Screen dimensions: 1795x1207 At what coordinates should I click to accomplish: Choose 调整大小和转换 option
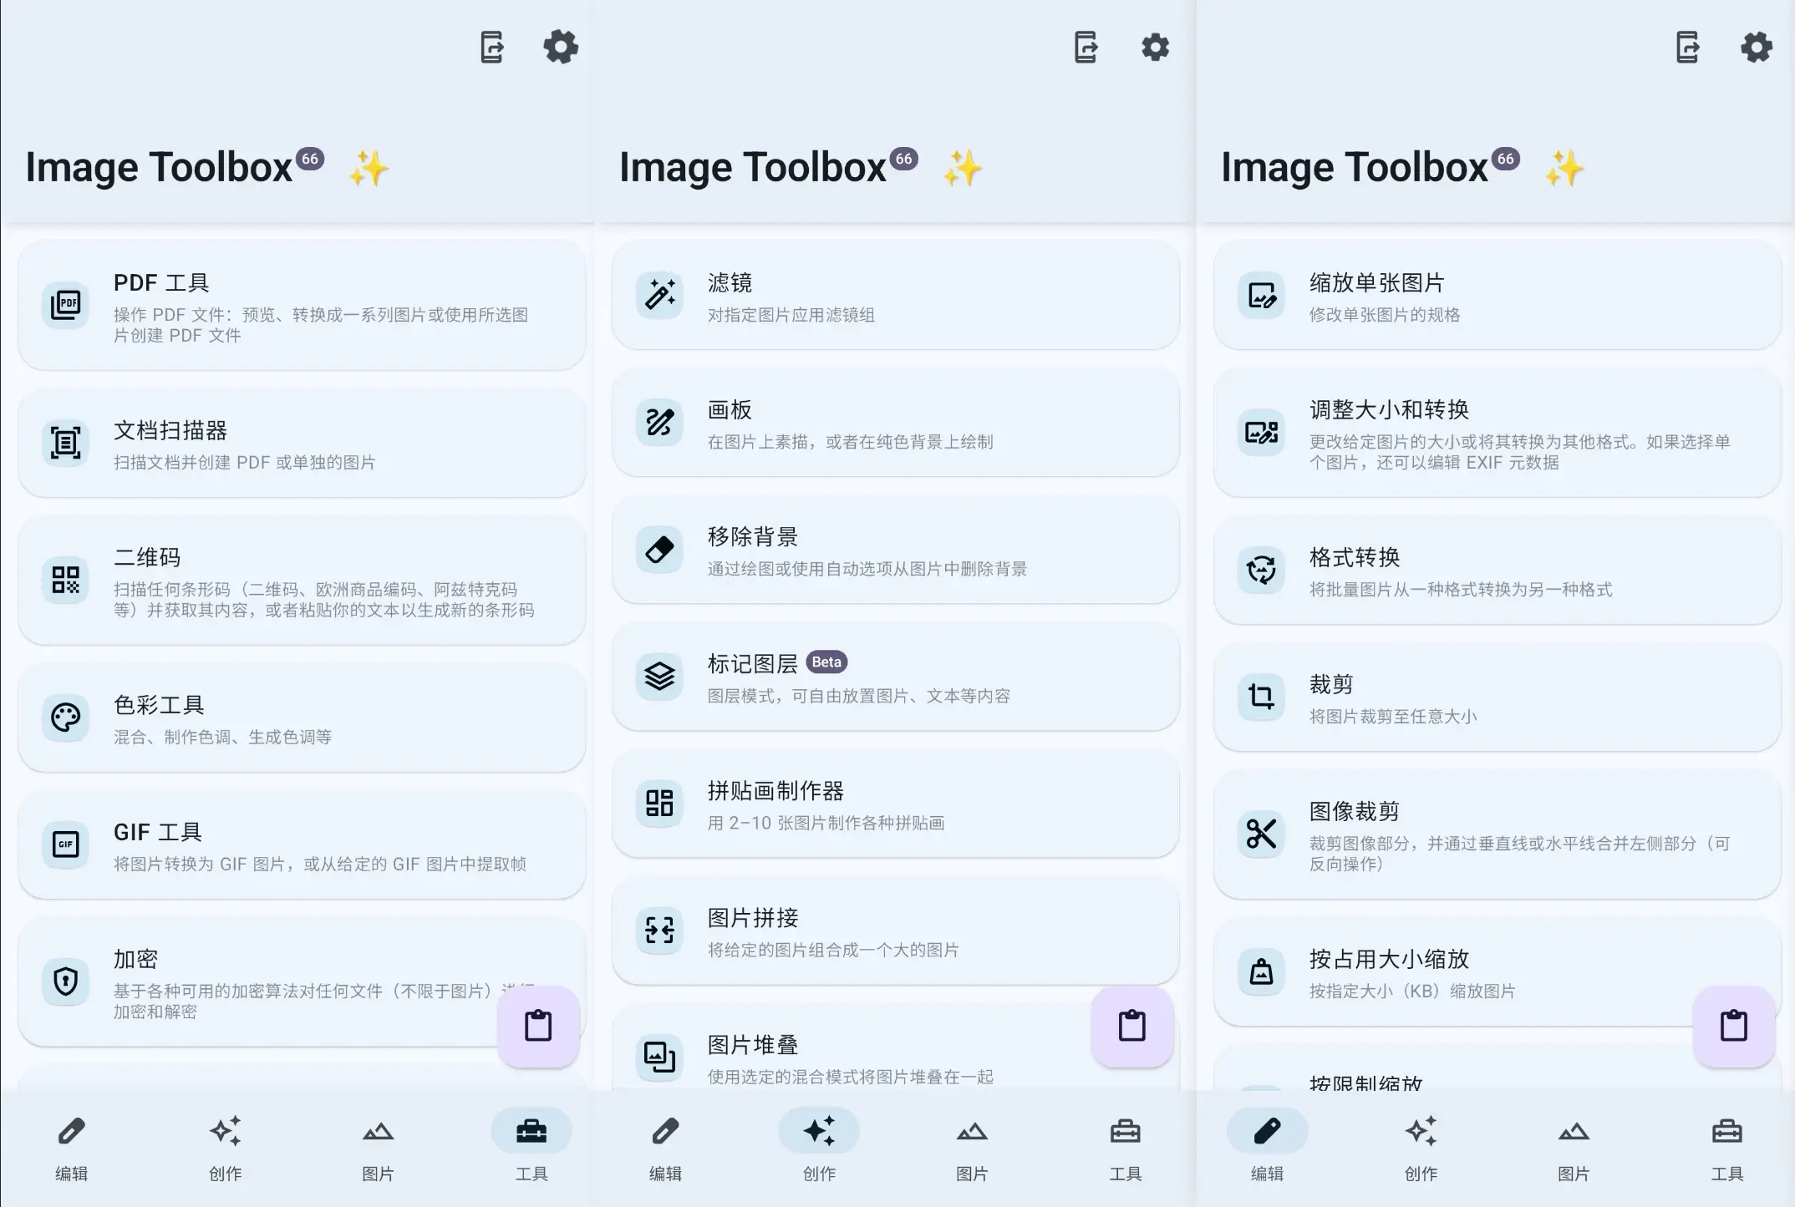[x=1496, y=433]
